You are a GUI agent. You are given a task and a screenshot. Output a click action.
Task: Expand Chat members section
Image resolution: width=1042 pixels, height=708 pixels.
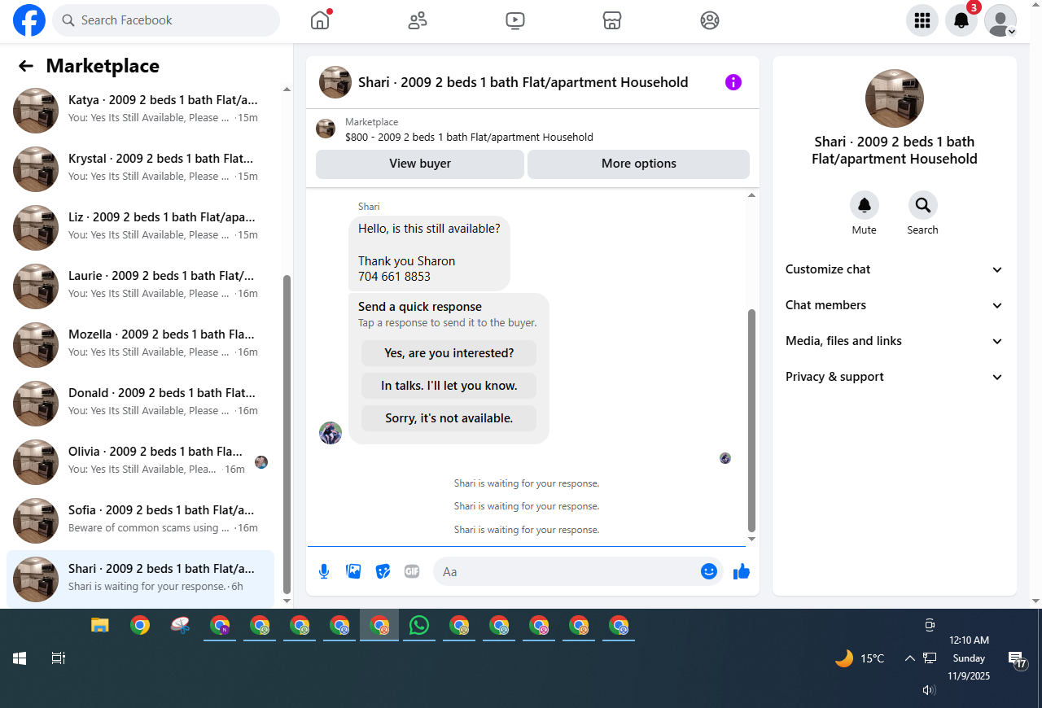coord(894,305)
